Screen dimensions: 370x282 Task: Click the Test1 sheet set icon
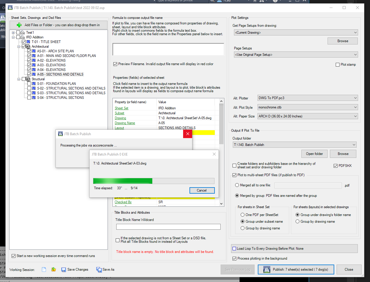23,32
